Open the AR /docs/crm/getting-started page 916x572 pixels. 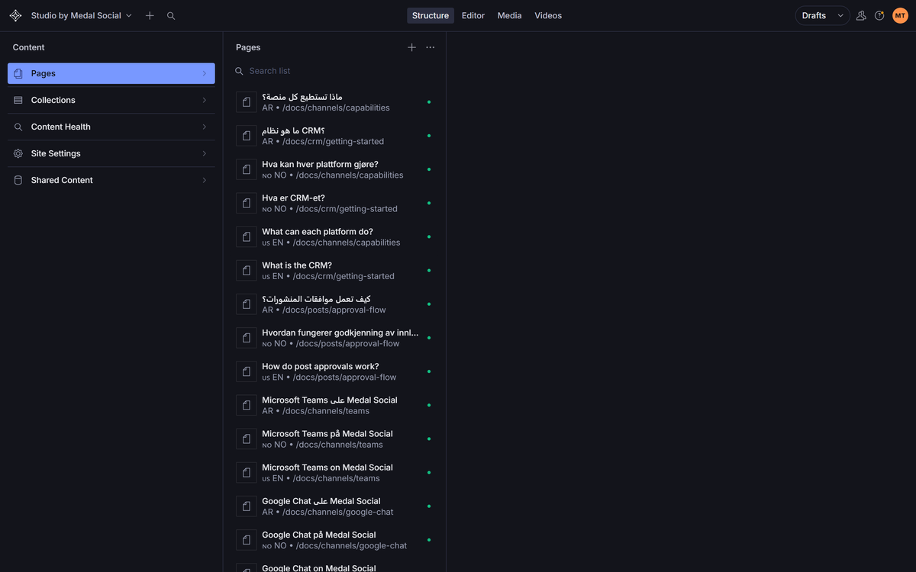334,136
